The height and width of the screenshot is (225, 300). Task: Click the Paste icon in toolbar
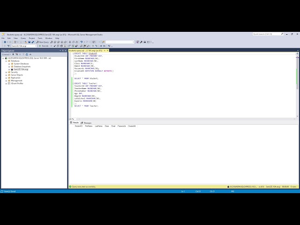click(x=77, y=42)
